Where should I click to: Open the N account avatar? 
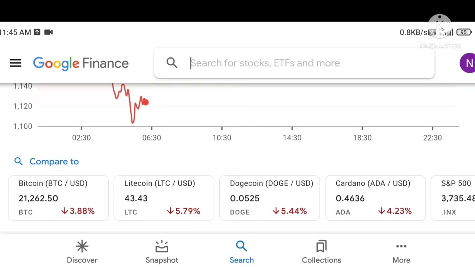click(x=468, y=63)
